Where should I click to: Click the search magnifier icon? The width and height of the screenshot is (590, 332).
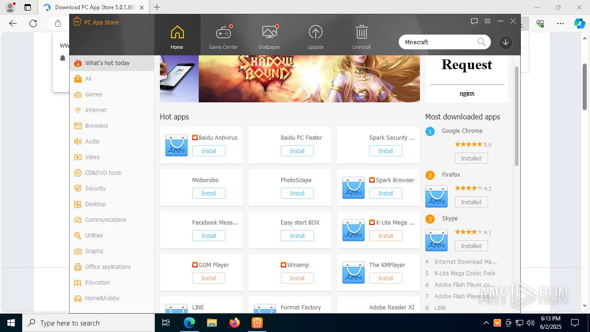pos(482,42)
